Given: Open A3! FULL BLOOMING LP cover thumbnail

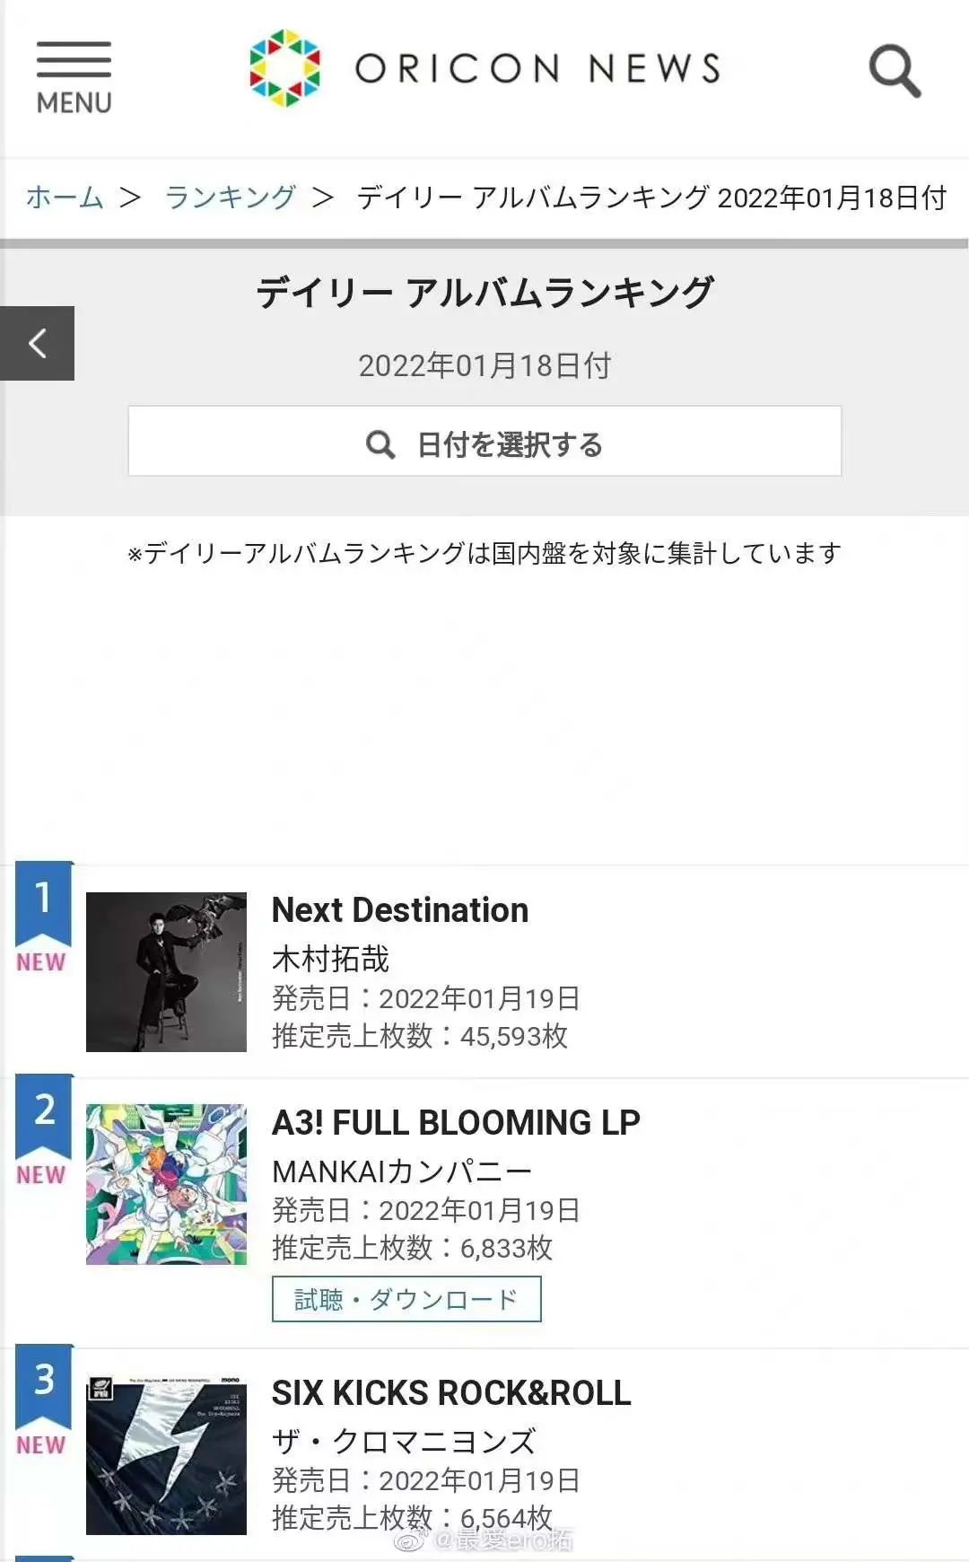Looking at the screenshot, I should (x=166, y=1184).
